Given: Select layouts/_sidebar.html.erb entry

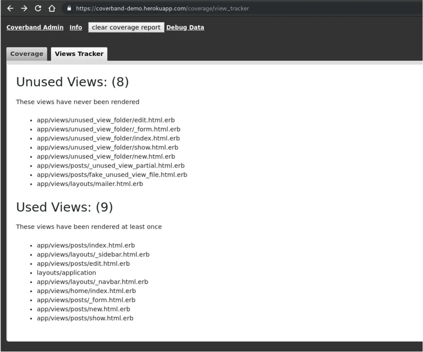Looking at the screenshot, I should [93, 255].
